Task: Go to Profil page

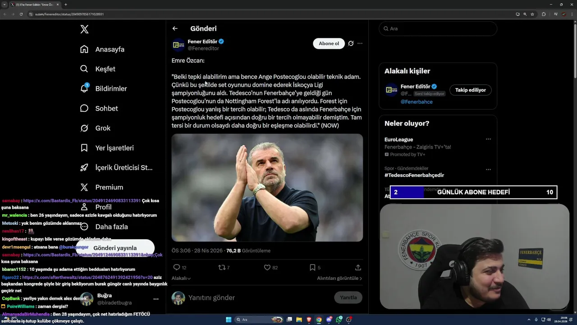Action: click(96, 207)
